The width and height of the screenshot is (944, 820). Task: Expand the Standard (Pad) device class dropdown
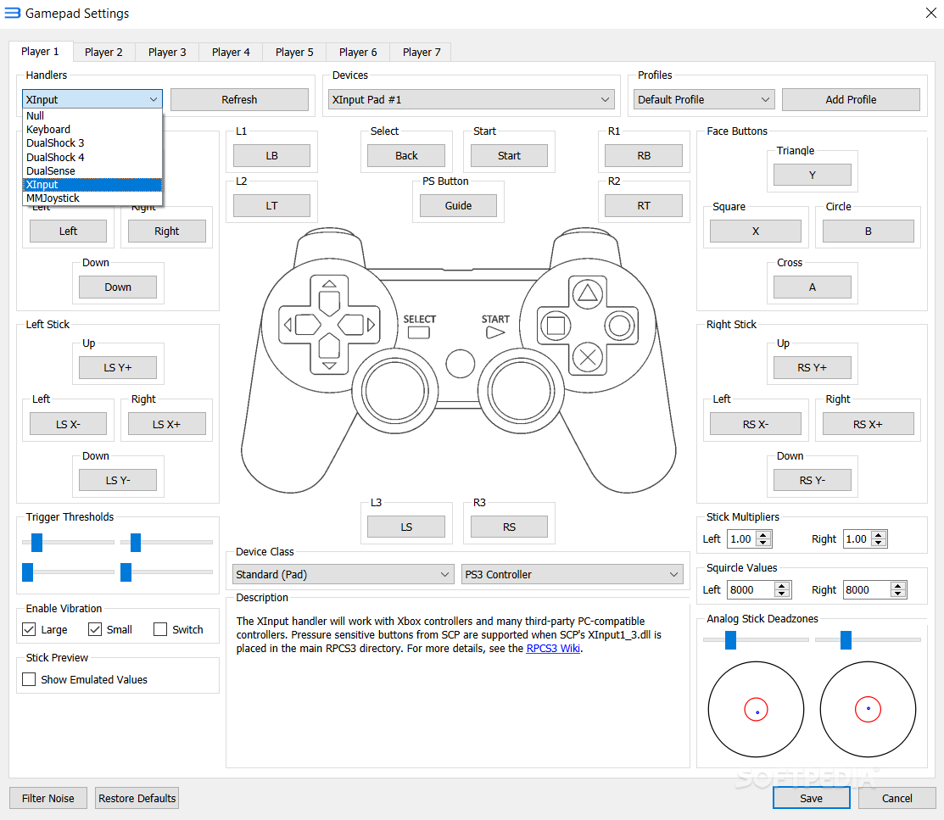[x=344, y=574]
